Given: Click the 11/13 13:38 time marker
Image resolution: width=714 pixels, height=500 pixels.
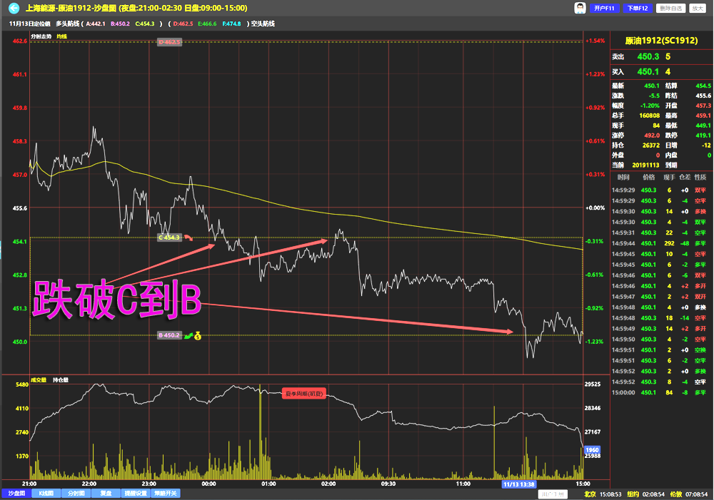Looking at the screenshot, I should pyautogui.click(x=518, y=484).
